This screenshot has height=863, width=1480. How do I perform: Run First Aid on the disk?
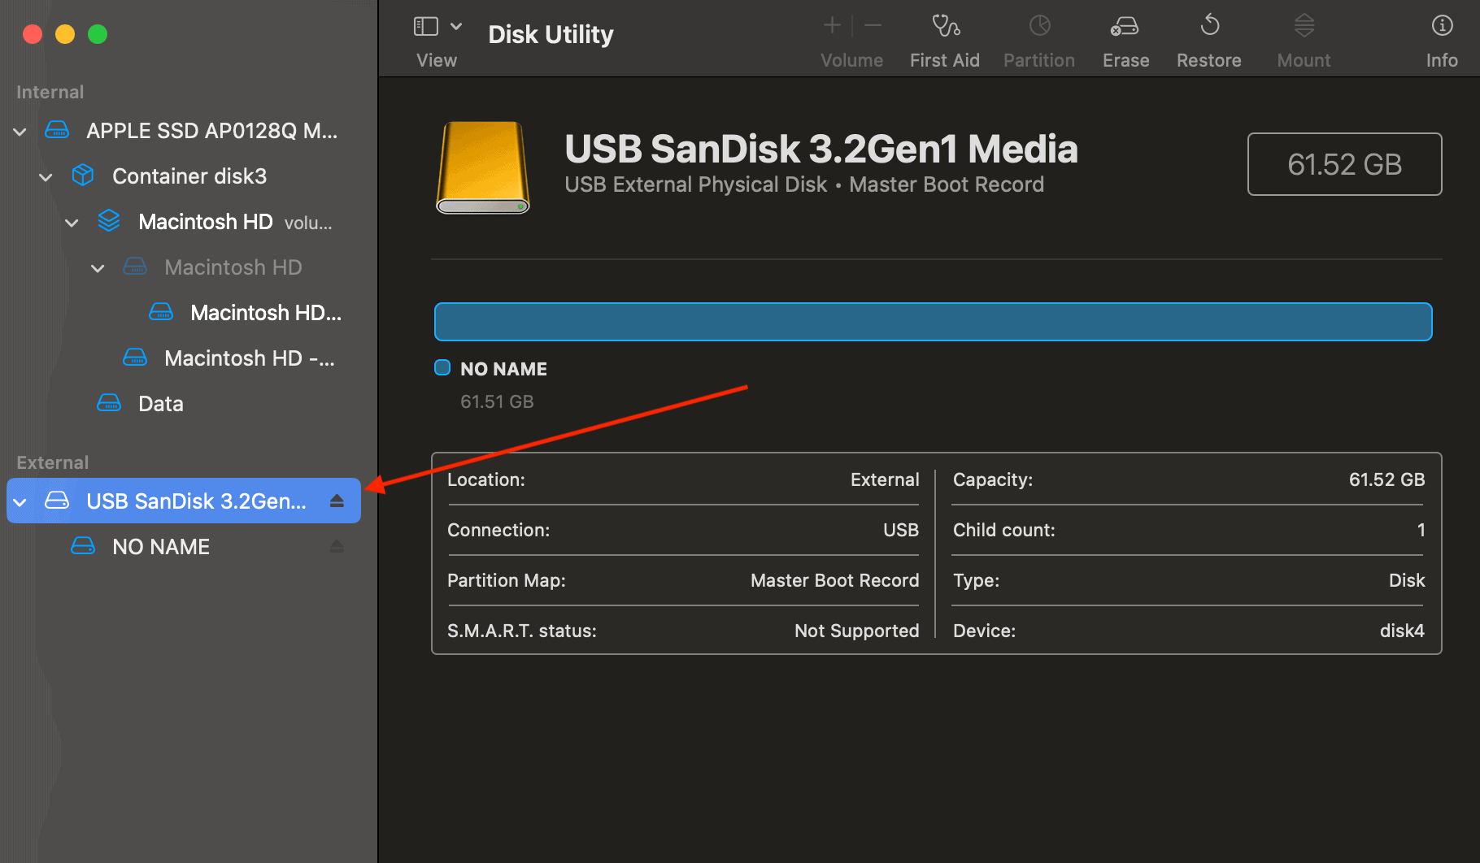pyautogui.click(x=944, y=27)
